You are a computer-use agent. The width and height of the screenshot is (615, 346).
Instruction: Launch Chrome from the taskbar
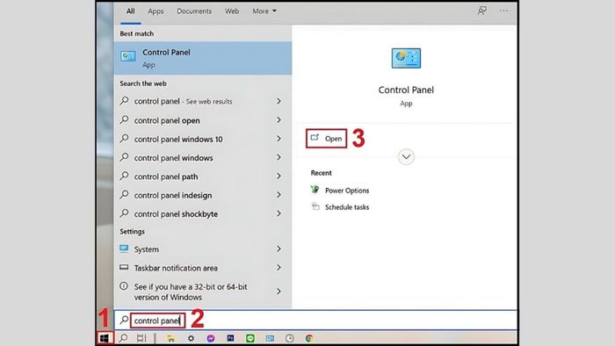309,338
